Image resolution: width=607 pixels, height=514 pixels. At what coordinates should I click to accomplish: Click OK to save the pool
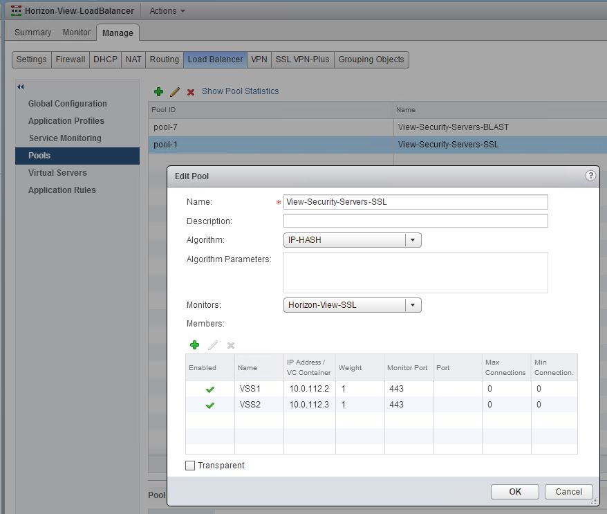514,491
